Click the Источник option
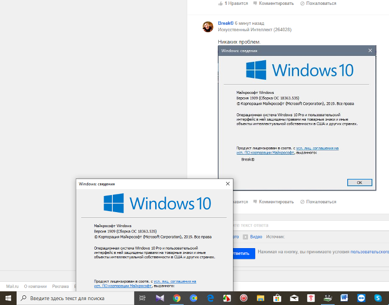The height and width of the screenshot is (305, 389). click(275, 237)
